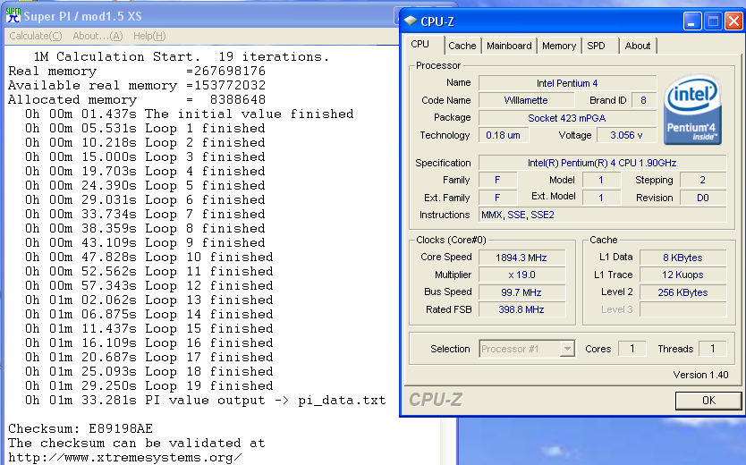Click the Version 1.40 text

700,375
